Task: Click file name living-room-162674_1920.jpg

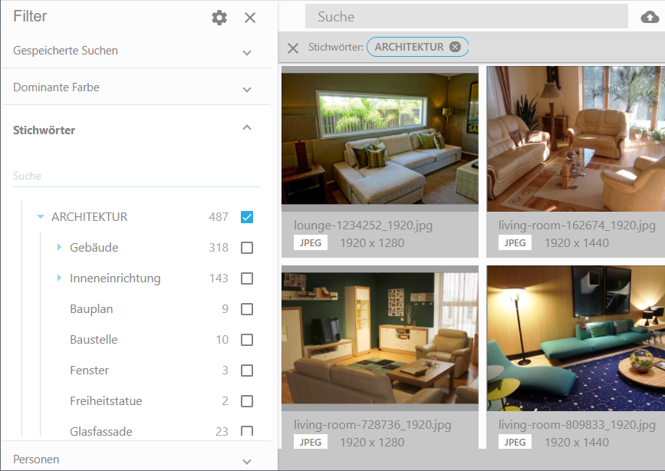Action: coord(578,226)
